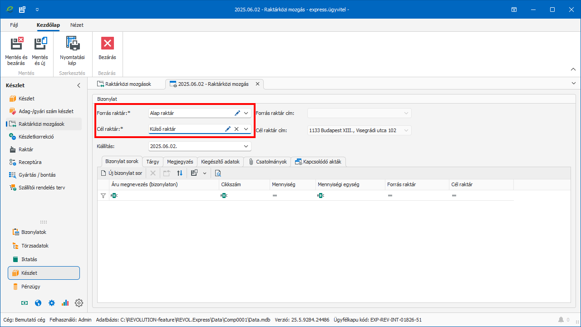Switch to the Kiegészítő adatok tab
This screenshot has height=327, width=581.
220,162
